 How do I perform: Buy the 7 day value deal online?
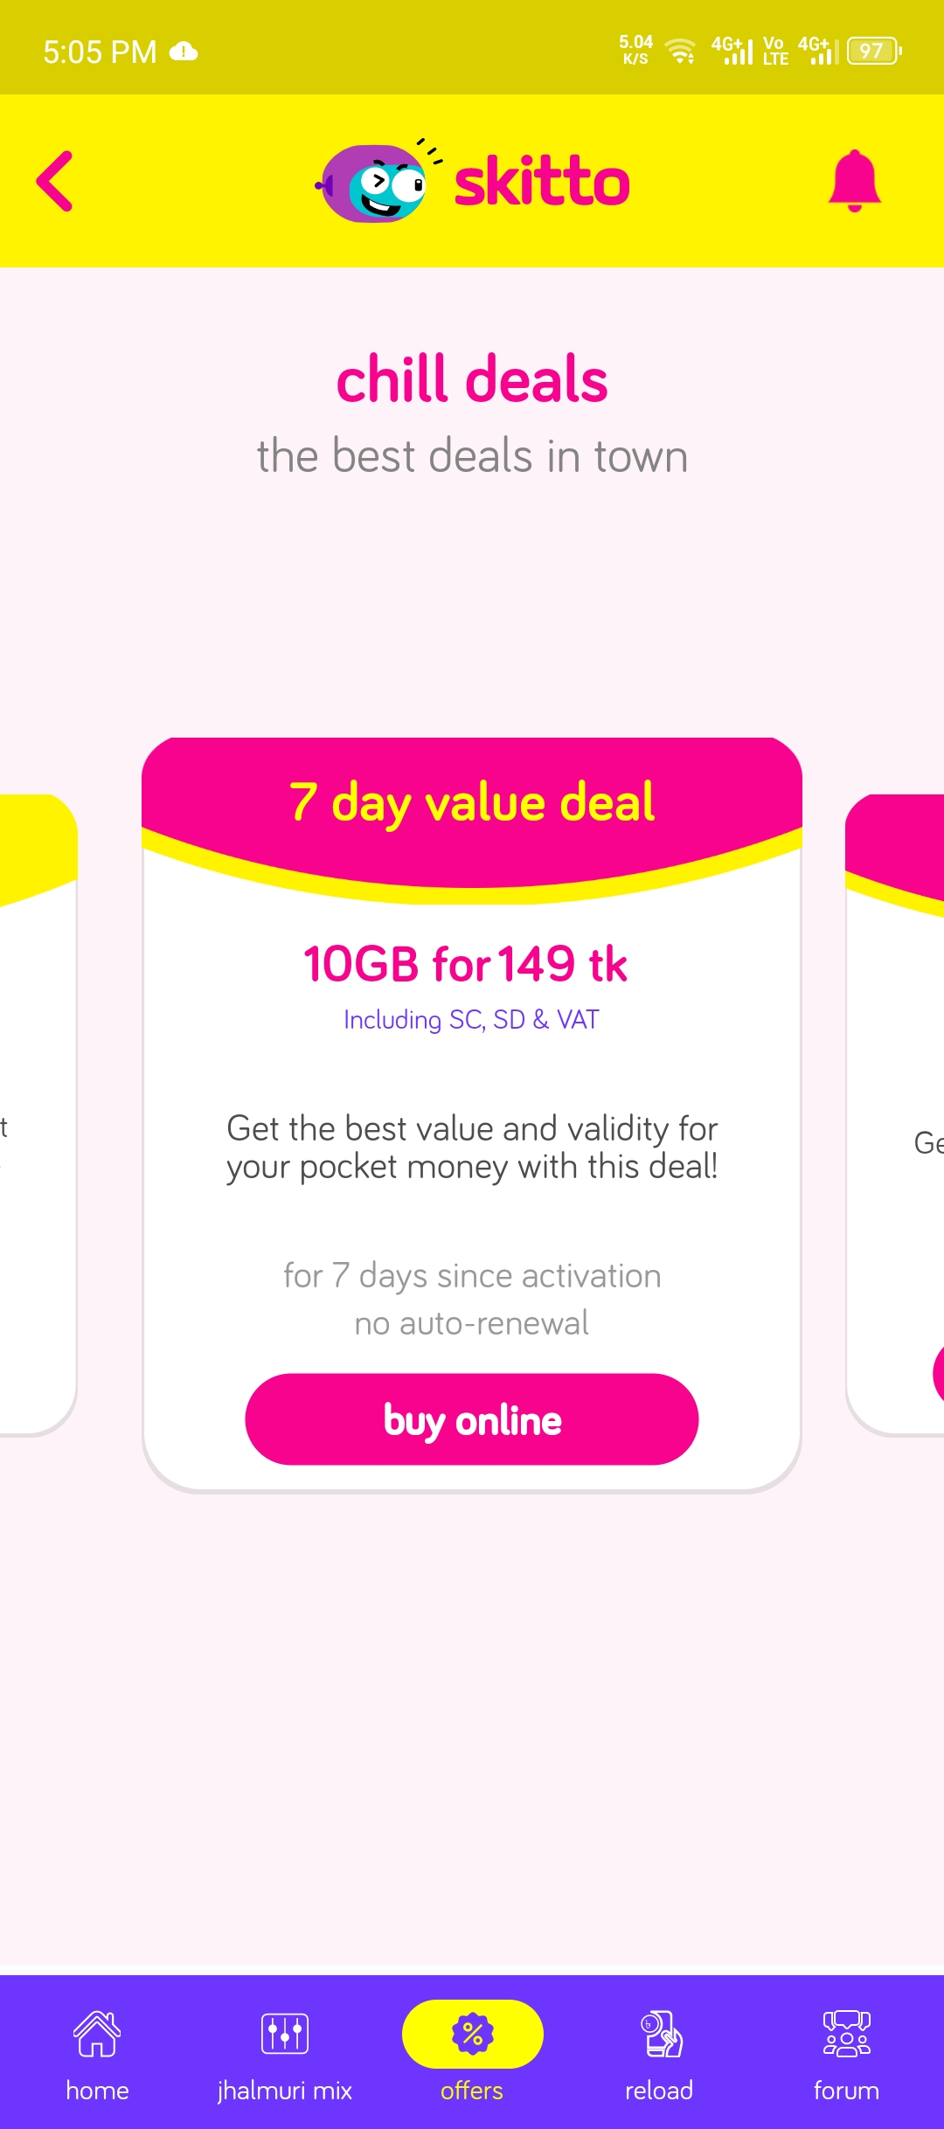[472, 1419]
